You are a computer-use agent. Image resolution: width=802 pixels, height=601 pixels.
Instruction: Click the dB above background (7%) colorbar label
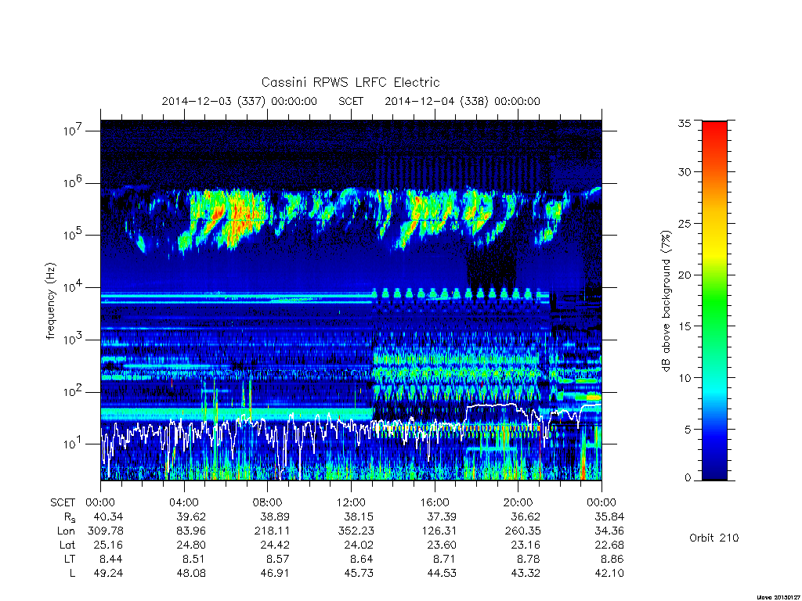pyautogui.click(x=666, y=301)
